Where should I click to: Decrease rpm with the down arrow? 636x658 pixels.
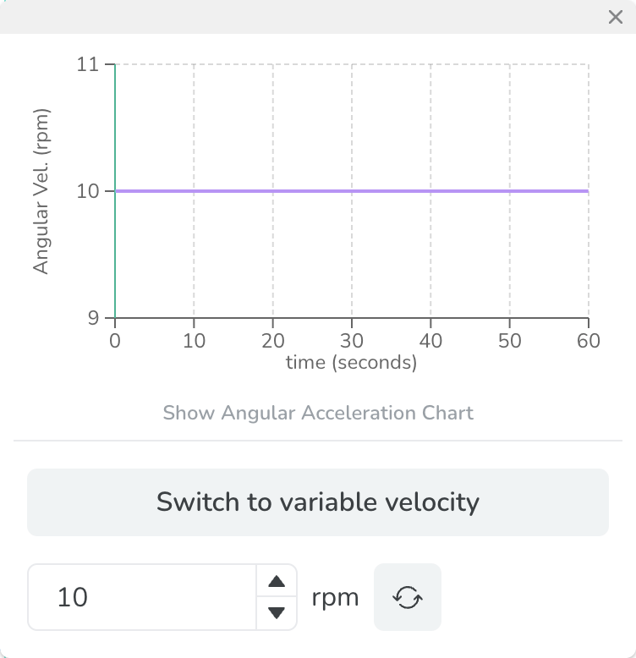point(276,613)
